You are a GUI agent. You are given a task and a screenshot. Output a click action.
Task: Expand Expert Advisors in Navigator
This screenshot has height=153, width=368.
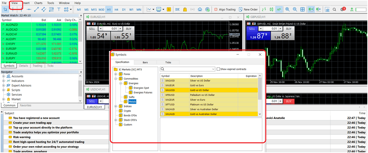[x=4, y=86]
